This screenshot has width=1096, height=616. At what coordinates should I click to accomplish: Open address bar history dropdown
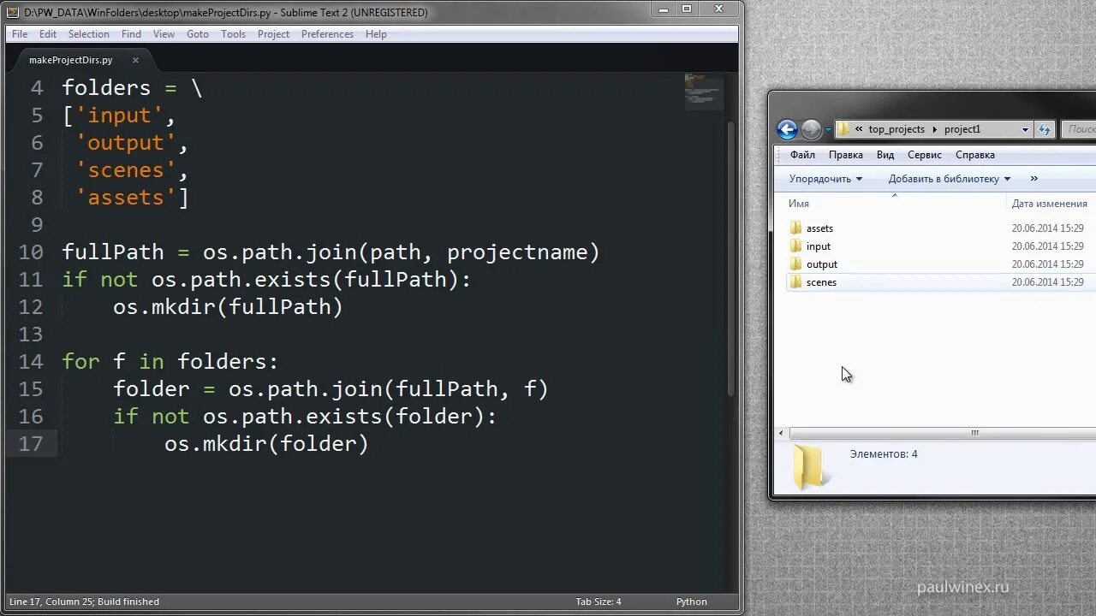(x=1025, y=130)
